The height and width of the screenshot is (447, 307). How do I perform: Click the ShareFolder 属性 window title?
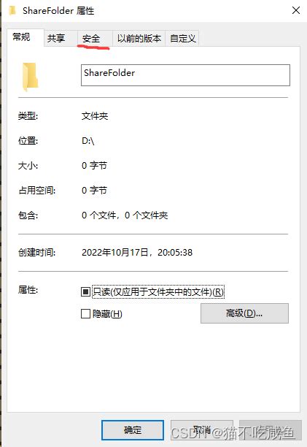[58, 11]
